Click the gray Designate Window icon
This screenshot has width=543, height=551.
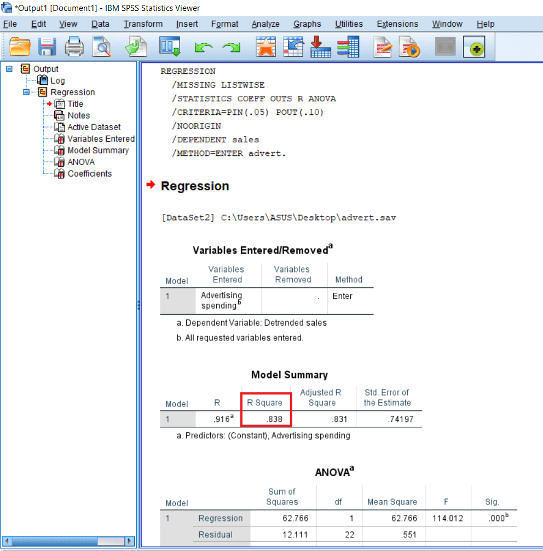[x=446, y=47]
